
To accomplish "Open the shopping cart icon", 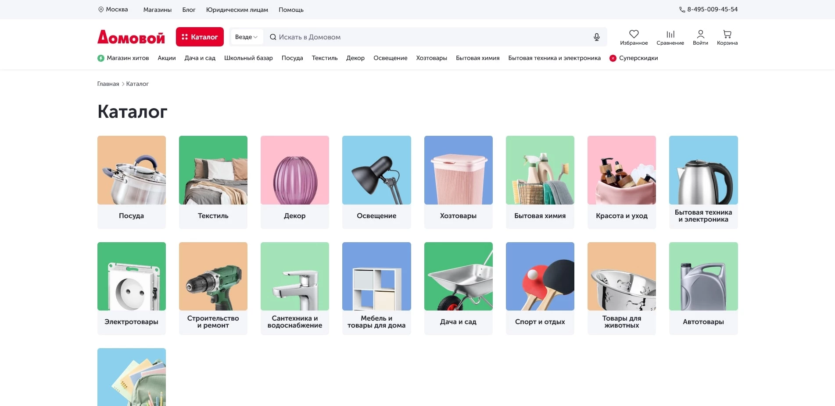I will 727,34.
